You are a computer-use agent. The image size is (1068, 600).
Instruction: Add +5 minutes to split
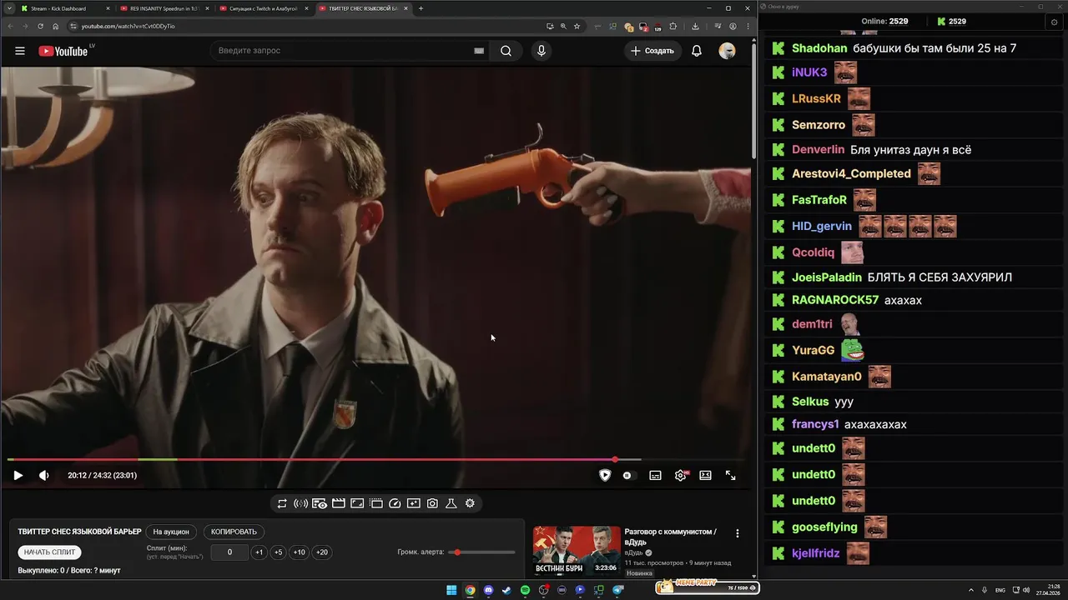tap(278, 552)
